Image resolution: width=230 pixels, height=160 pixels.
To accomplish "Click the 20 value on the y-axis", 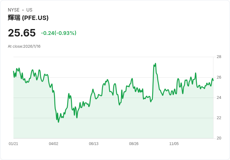I will [x=219, y=138].
